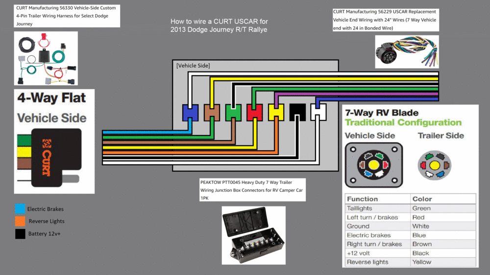
Task: Select the brown terminal block in junction box
Action: 212,113
